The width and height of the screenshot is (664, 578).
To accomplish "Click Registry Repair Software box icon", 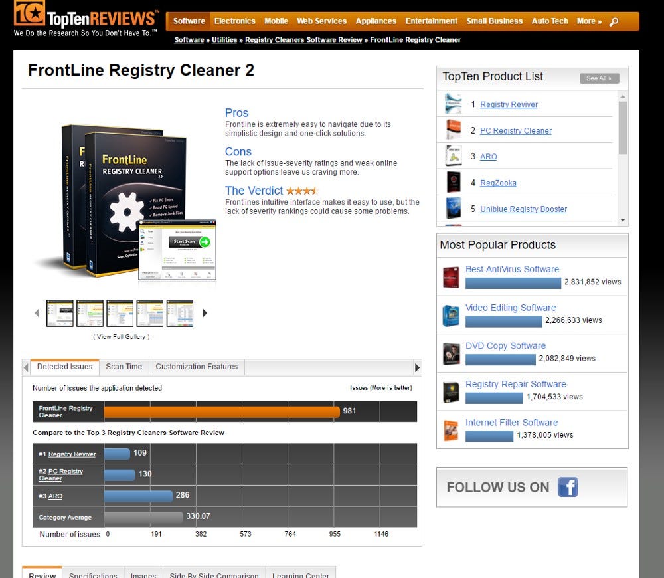I will 451,392.
